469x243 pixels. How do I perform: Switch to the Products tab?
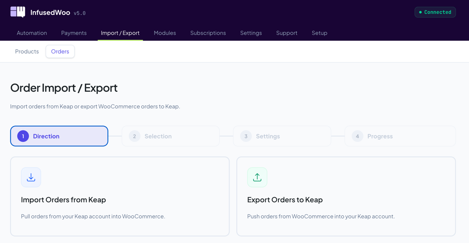click(x=27, y=51)
